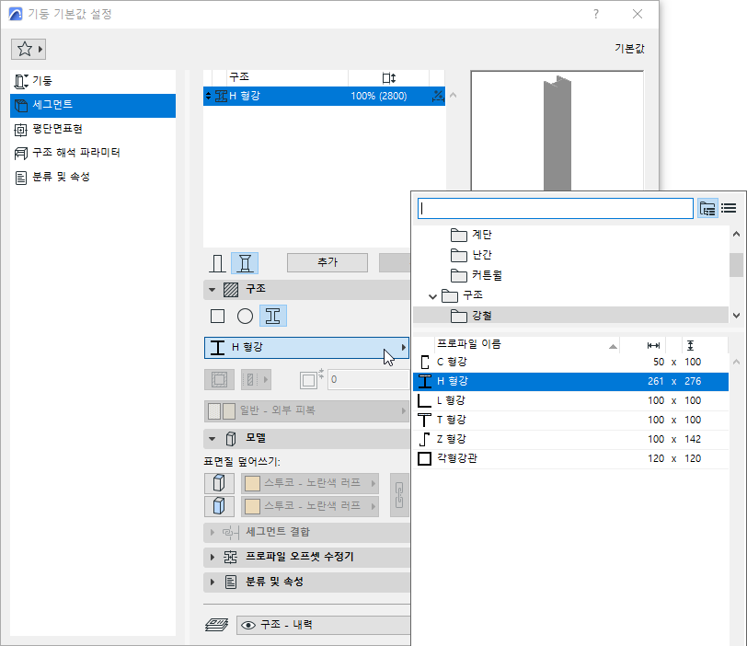Click the 각형강관 square profile icon
Screen dimensions: 747x646
424,459
